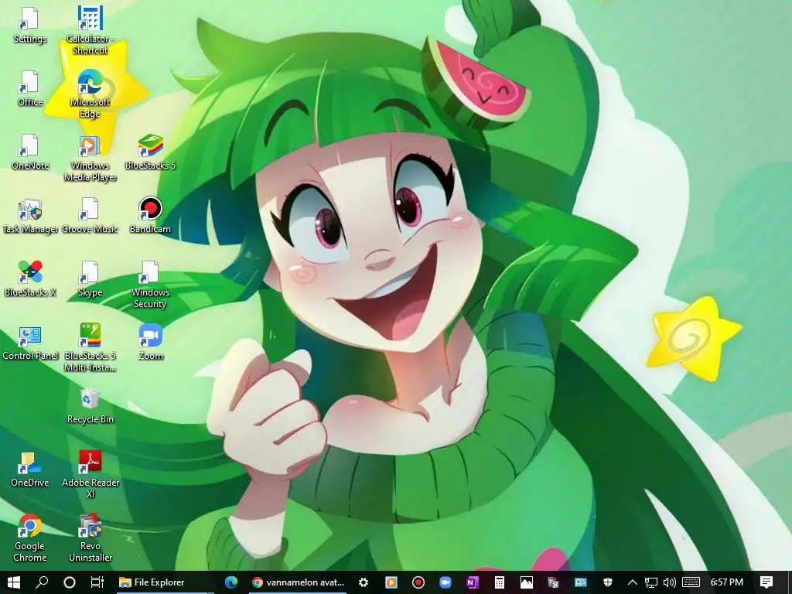Open Zoom from the taskbar

pos(445,582)
